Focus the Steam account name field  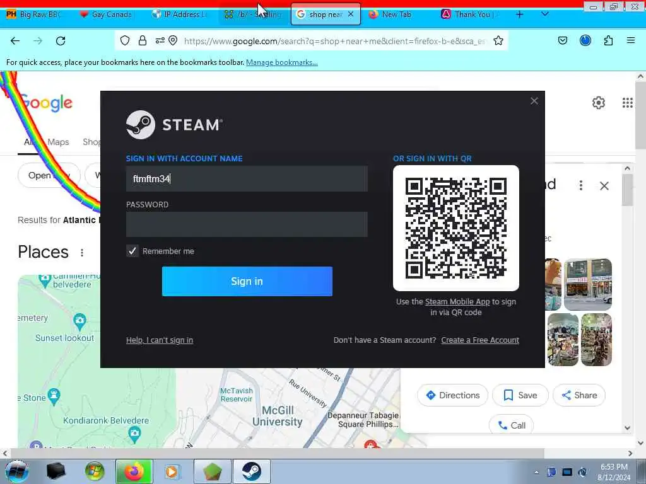[247, 178]
